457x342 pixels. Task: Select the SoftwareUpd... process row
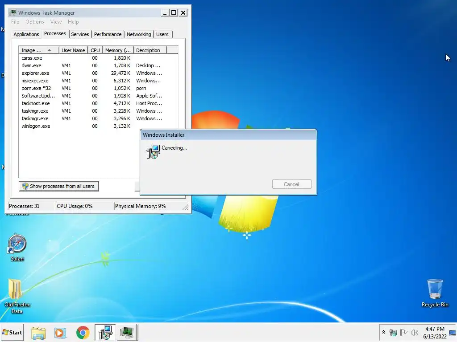click(x=99, y=96)
